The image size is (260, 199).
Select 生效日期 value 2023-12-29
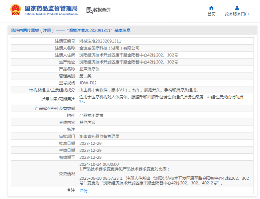(90, 150)
